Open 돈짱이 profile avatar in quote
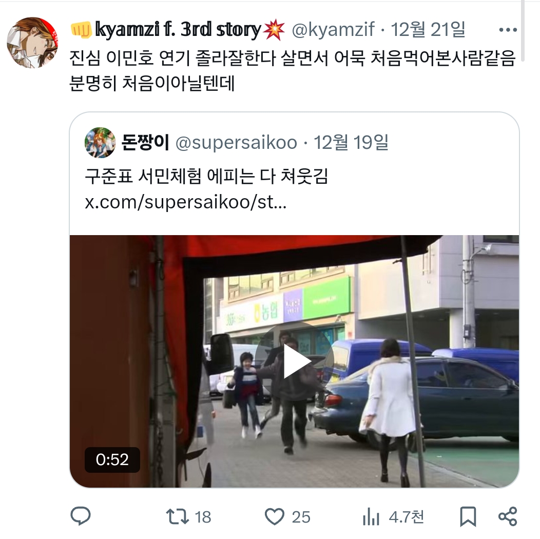This screenshot has width=540, height=539. click(x=100, y=143)
